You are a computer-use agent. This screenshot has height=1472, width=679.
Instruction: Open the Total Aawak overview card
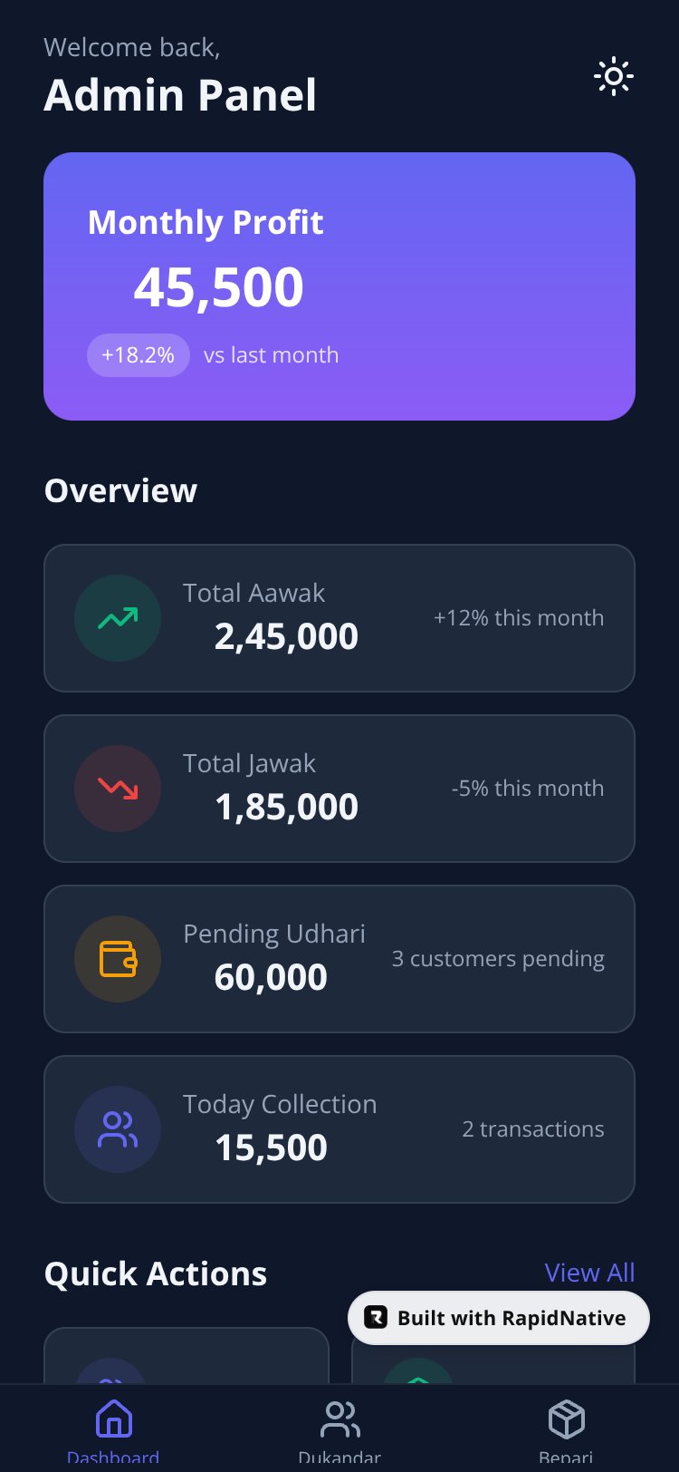coord(339,618)
